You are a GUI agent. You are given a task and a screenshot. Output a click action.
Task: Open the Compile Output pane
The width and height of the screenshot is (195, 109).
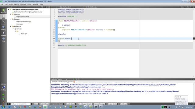69,104
